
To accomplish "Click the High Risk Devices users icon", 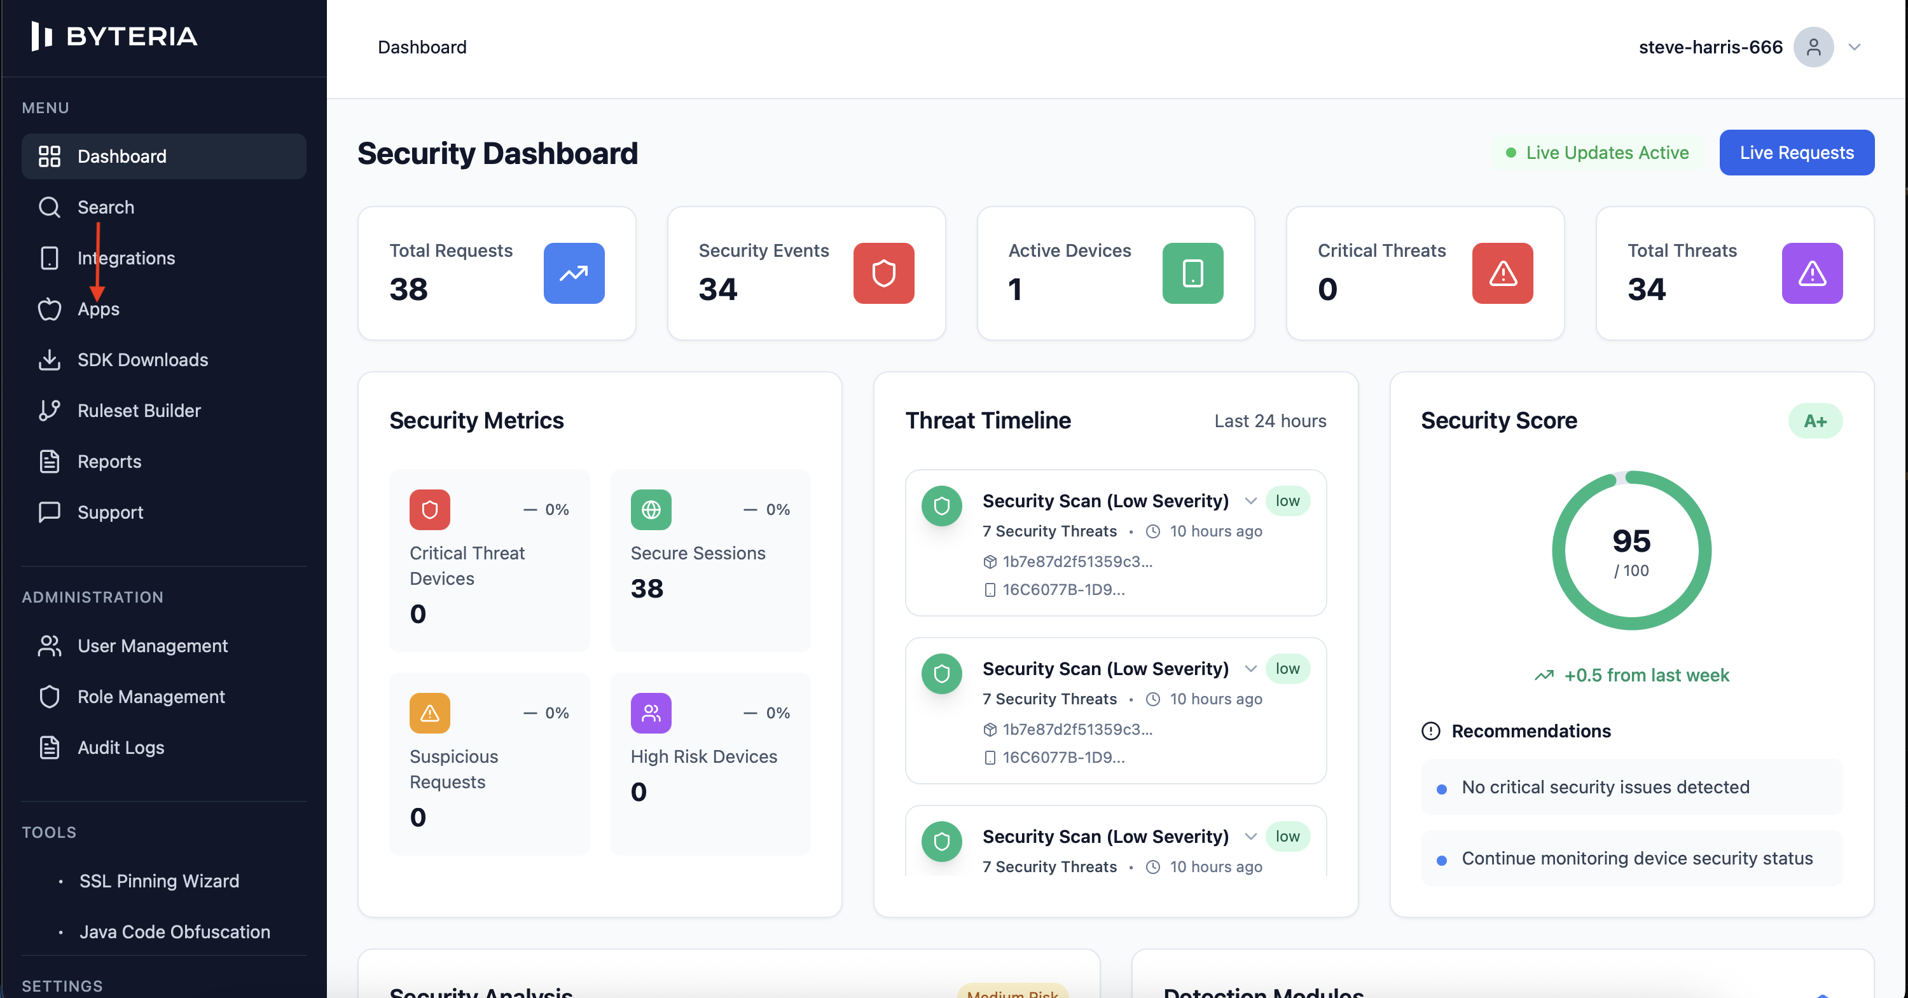I will pos(651,713).
